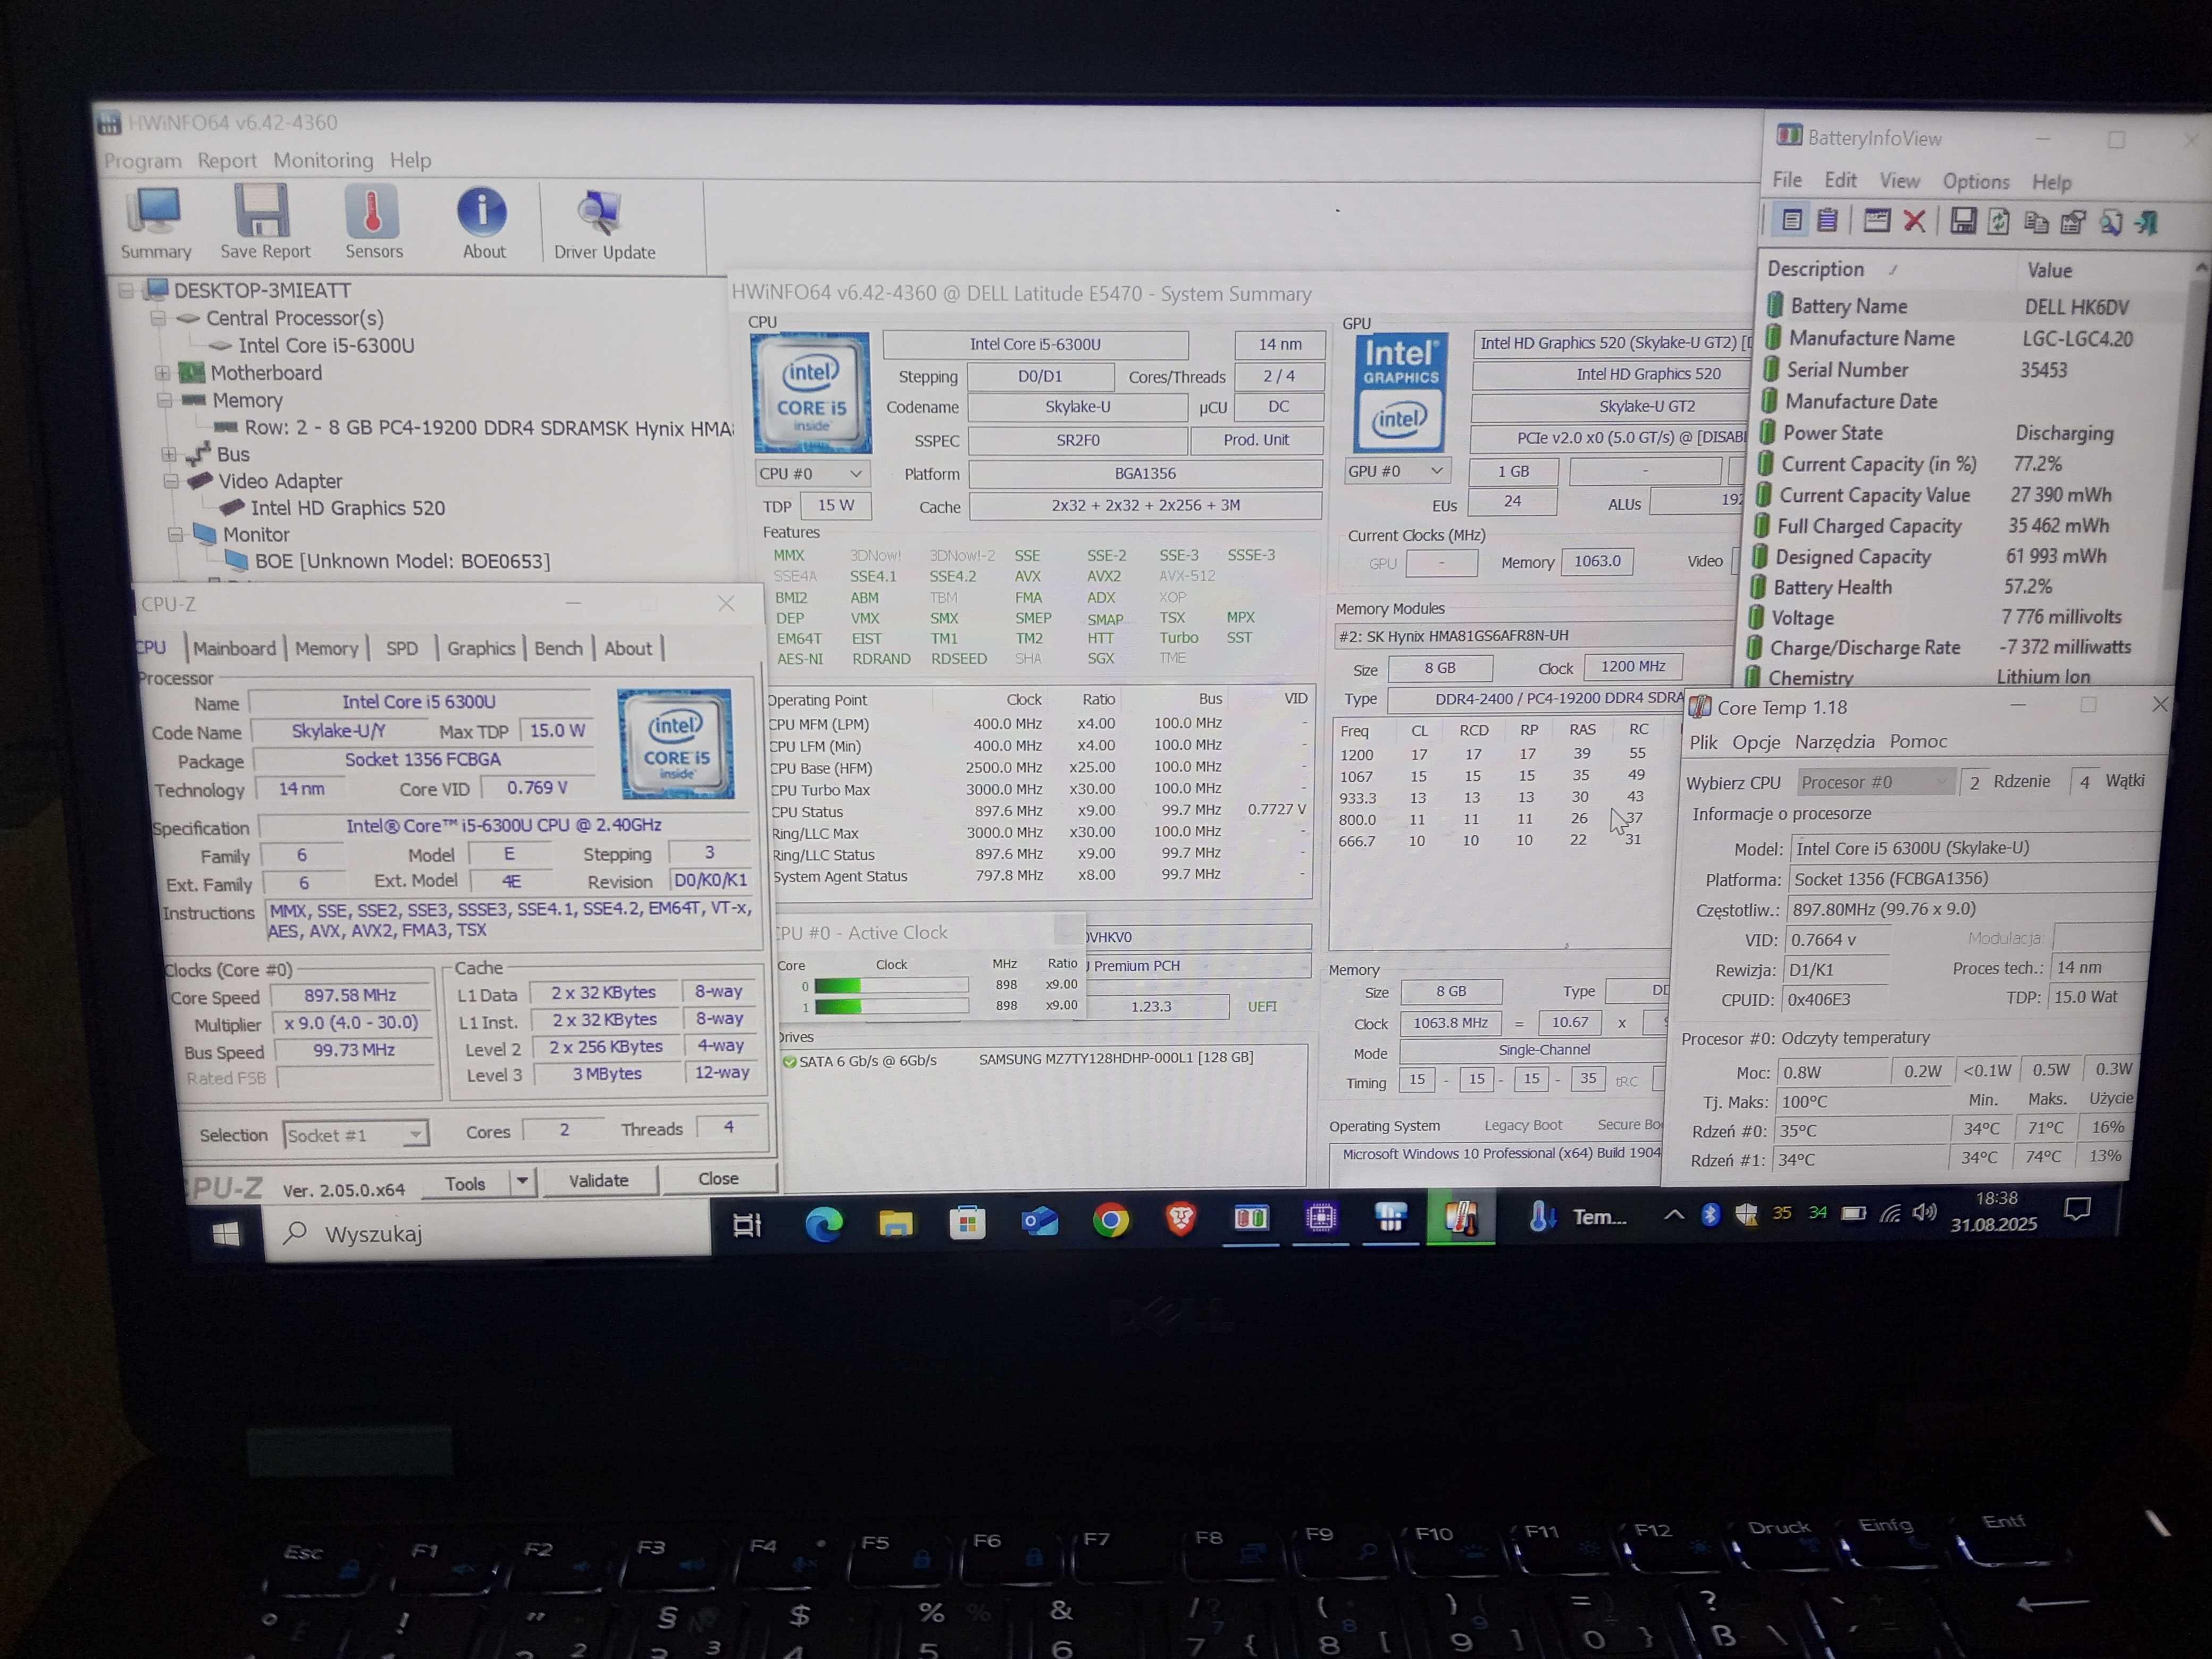
Task: Open Tools dropdown arrow in CPU-Z
Action: (x=522, y=1182)
